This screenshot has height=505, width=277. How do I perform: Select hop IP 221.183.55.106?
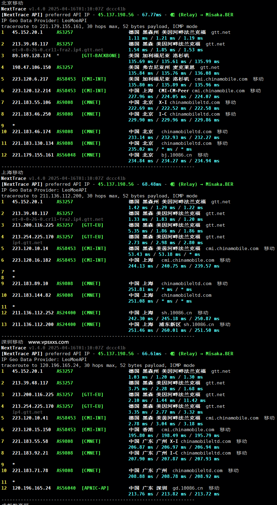[x=32, y=102]
